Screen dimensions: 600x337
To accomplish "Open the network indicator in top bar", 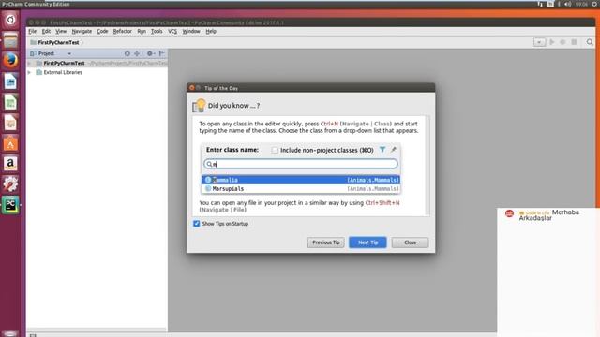I will (540, 4).
